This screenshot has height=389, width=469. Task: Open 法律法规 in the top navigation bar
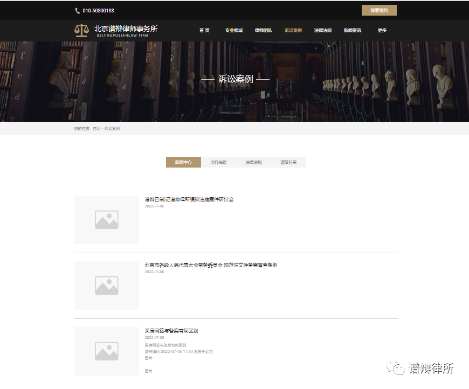tap(323, 31)
